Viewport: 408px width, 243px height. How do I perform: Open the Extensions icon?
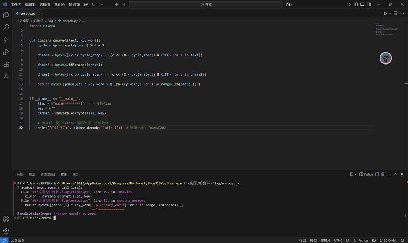coord(6,64)
